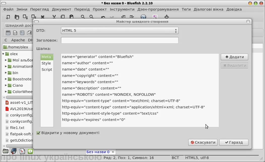Click the Open file toolbar icon
Viewport: 265px width, 162px height.
pos(17,17)
